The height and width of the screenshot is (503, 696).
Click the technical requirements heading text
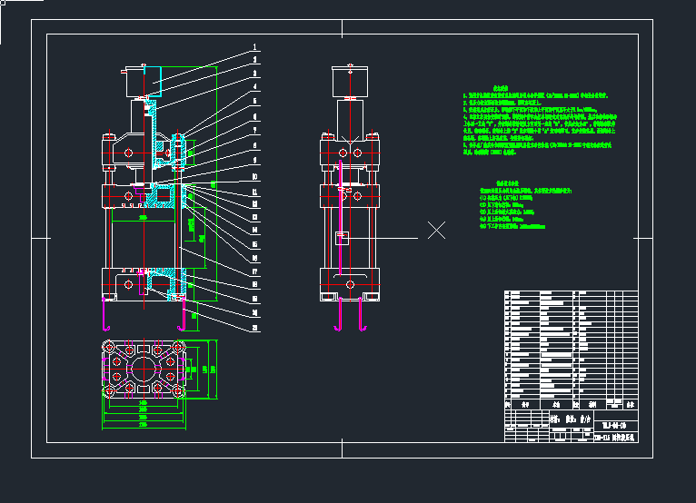499,88
